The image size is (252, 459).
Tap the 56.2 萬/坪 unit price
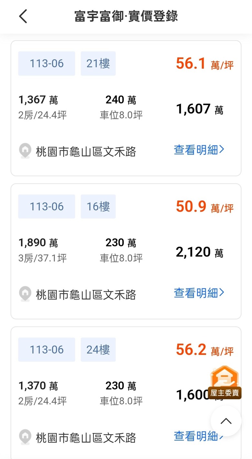pos(205,350)
